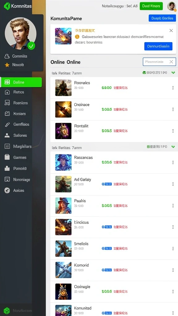
Task: Open the more options menu for Ooiinegie
Action: click(173, 292)
